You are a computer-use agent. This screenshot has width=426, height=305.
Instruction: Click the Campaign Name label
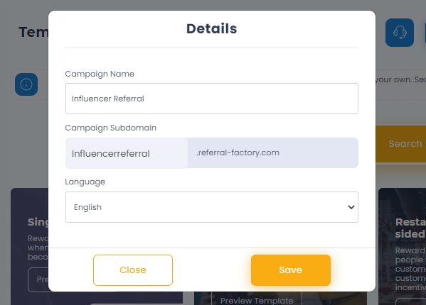coord(100,74)
